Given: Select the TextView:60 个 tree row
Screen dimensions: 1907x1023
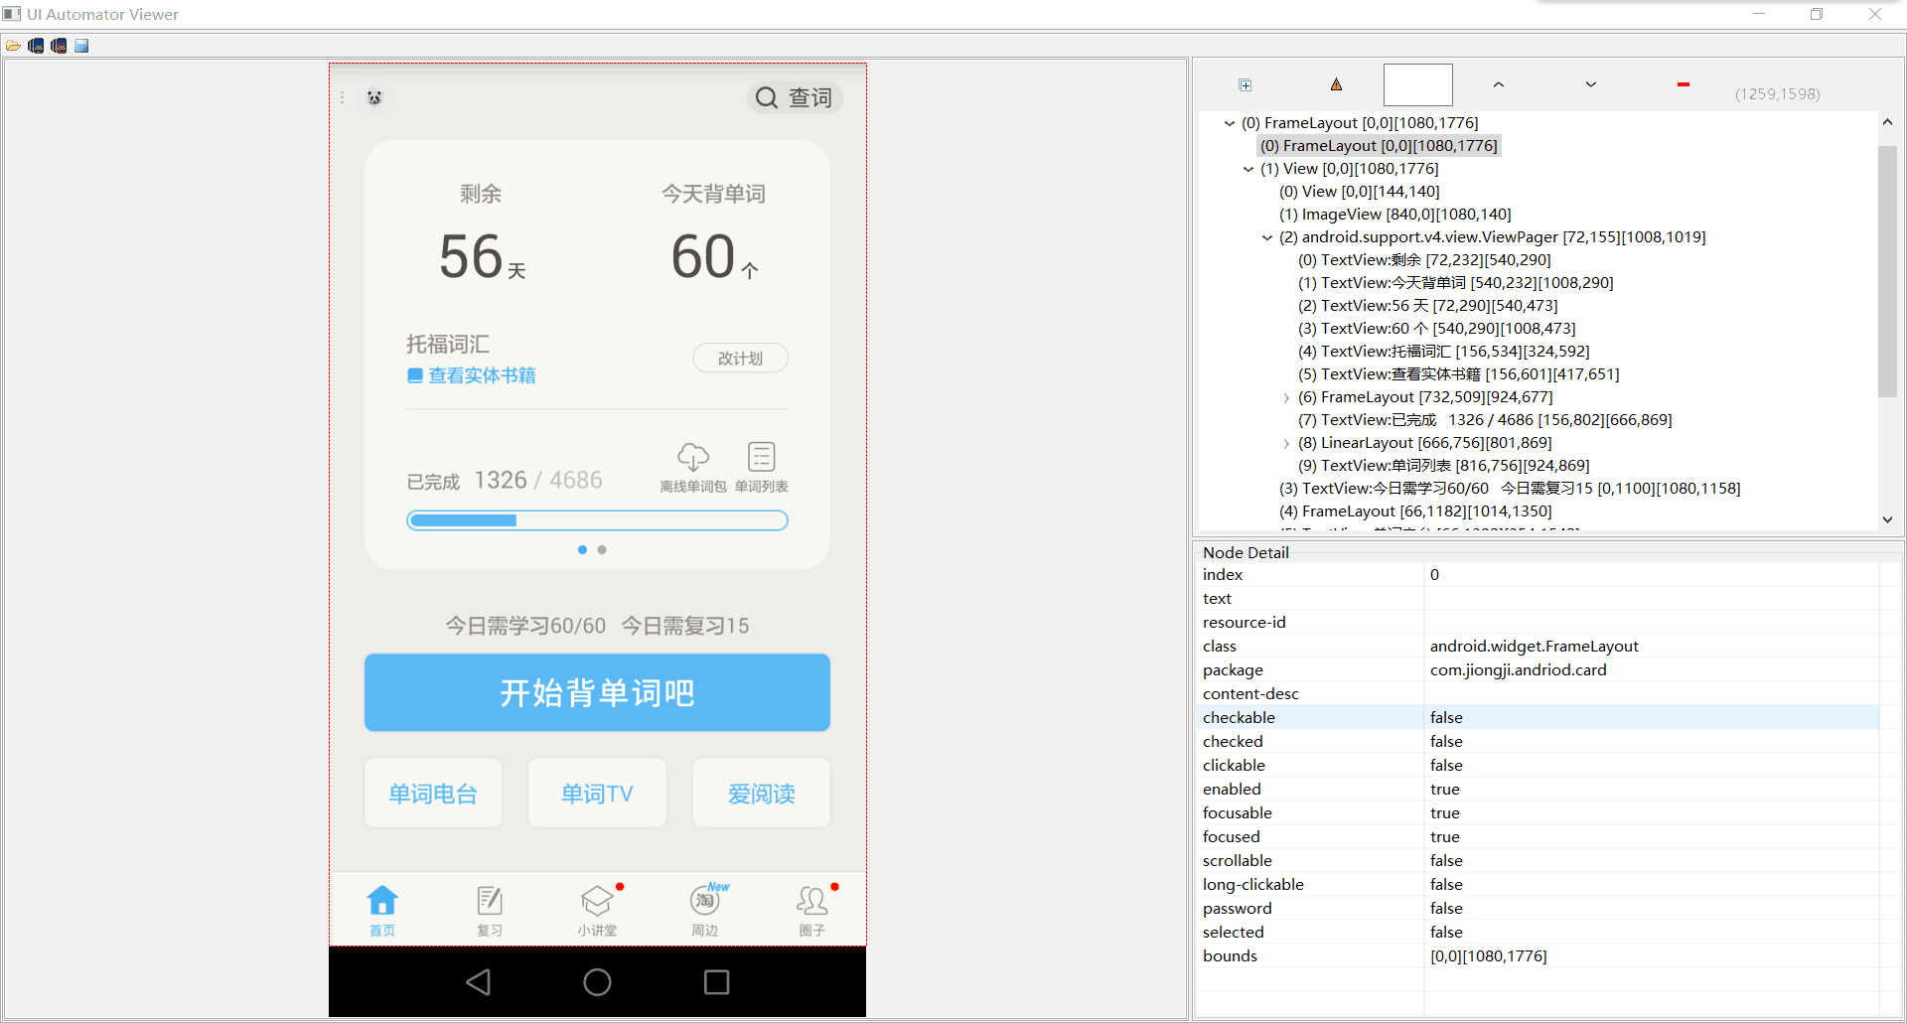Looking at the screenshot, I should (1436, 329).
